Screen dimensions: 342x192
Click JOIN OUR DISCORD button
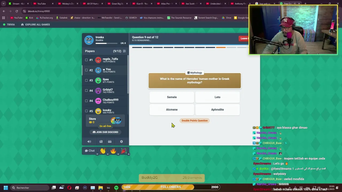coord(105,132)
